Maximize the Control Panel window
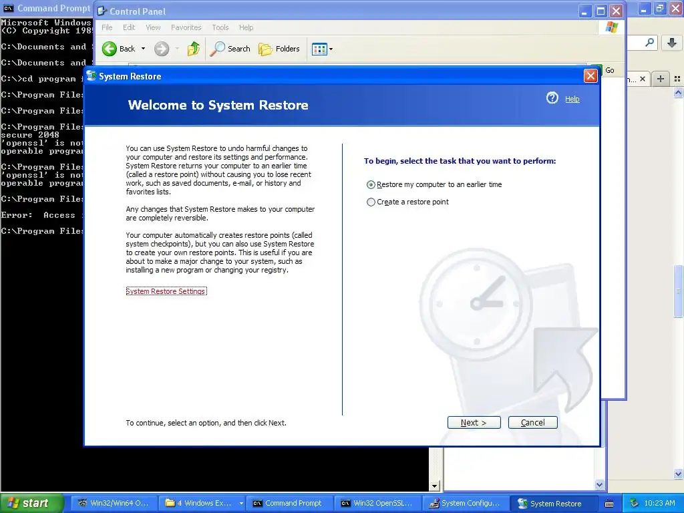Viewport: 684px width, 513px height. (x=601, y=11)
